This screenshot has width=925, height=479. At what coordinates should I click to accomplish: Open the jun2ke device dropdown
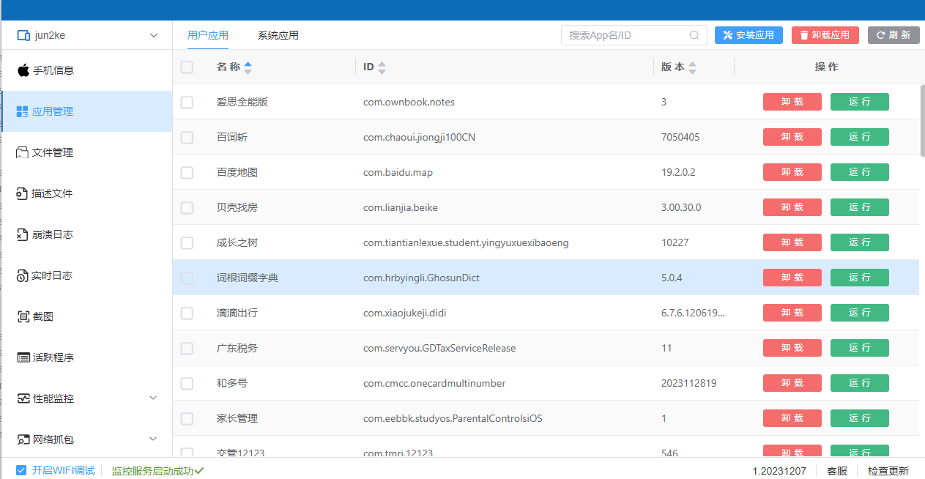coord(153,35)
